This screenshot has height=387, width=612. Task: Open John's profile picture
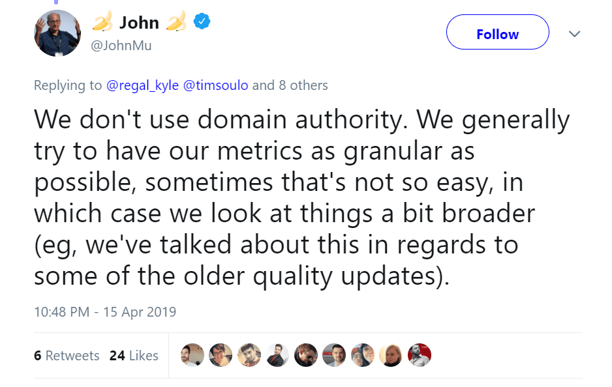(57, 33)
